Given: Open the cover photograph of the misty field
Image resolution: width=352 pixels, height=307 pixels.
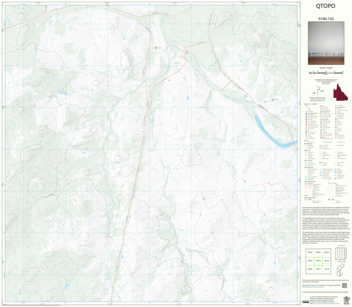Looking at the screenshot, I should coord(326,43).
